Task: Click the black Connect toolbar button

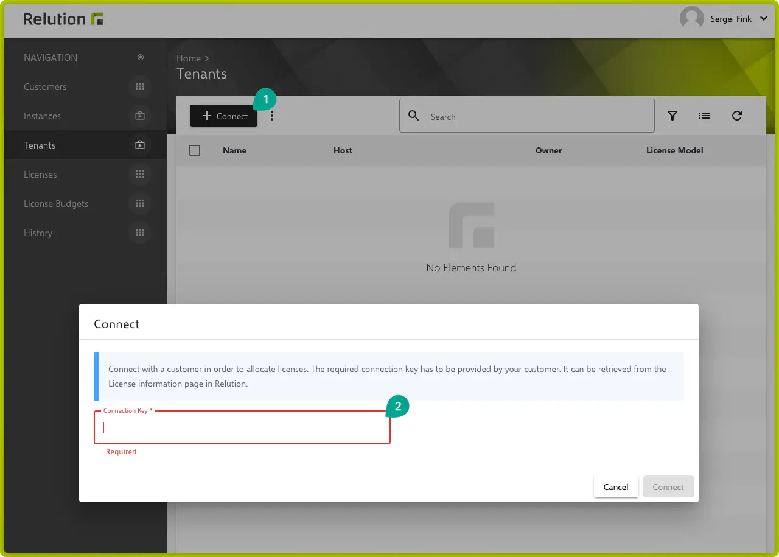Action: pyautogui.click(x=223, y=116)
